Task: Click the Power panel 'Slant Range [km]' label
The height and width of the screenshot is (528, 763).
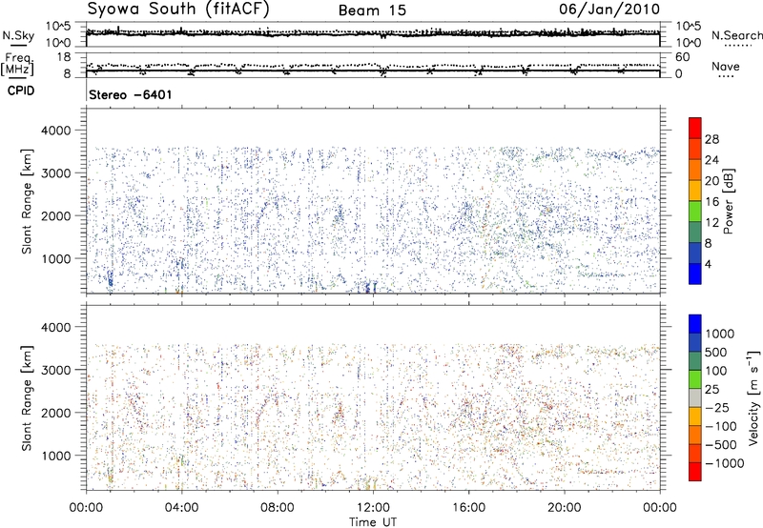Action: pos(27,201)
